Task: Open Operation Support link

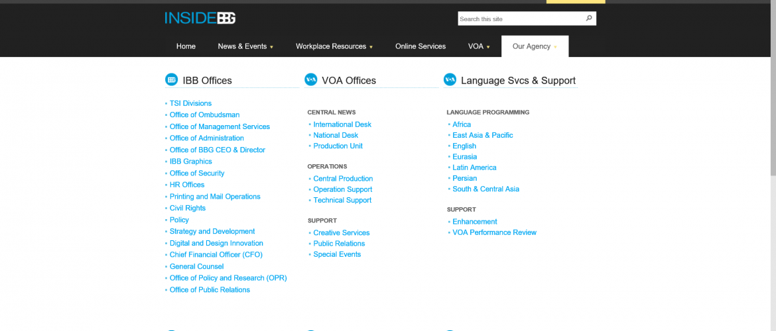Action: 342,189
